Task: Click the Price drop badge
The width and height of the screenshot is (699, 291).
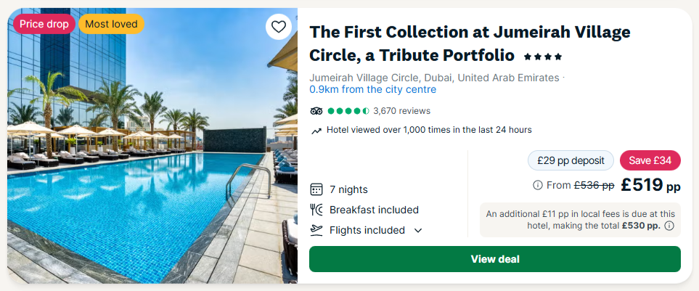Action: 44,24
